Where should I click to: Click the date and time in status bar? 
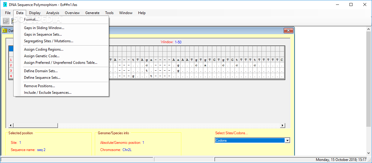click(x=341, y=160)
